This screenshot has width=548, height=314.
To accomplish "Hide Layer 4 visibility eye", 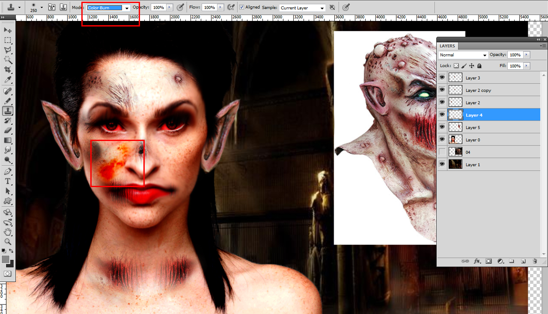I will pyautogui.click(x=442, y=115).
